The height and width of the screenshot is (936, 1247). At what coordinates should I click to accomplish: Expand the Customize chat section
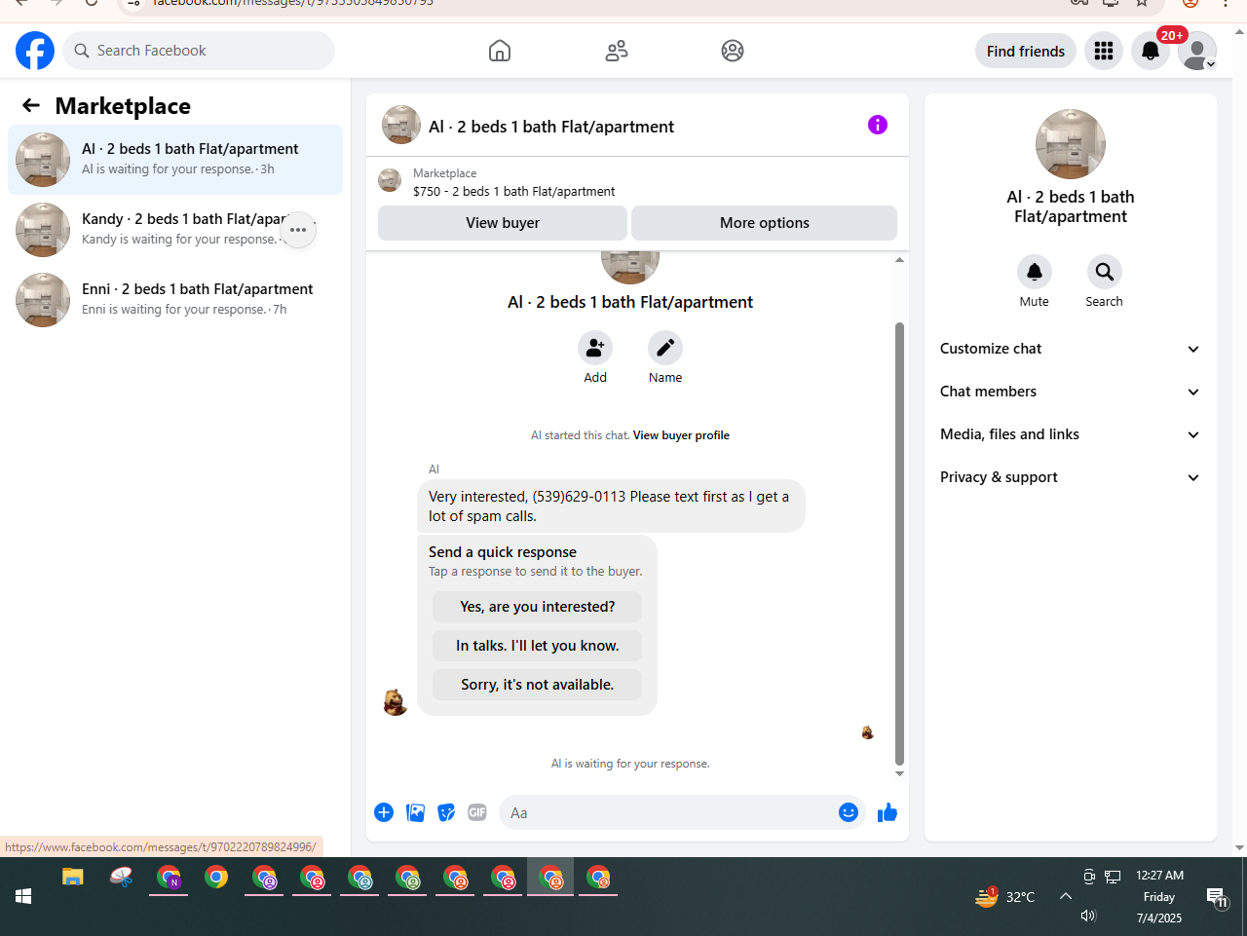(x=1070, y=349)
